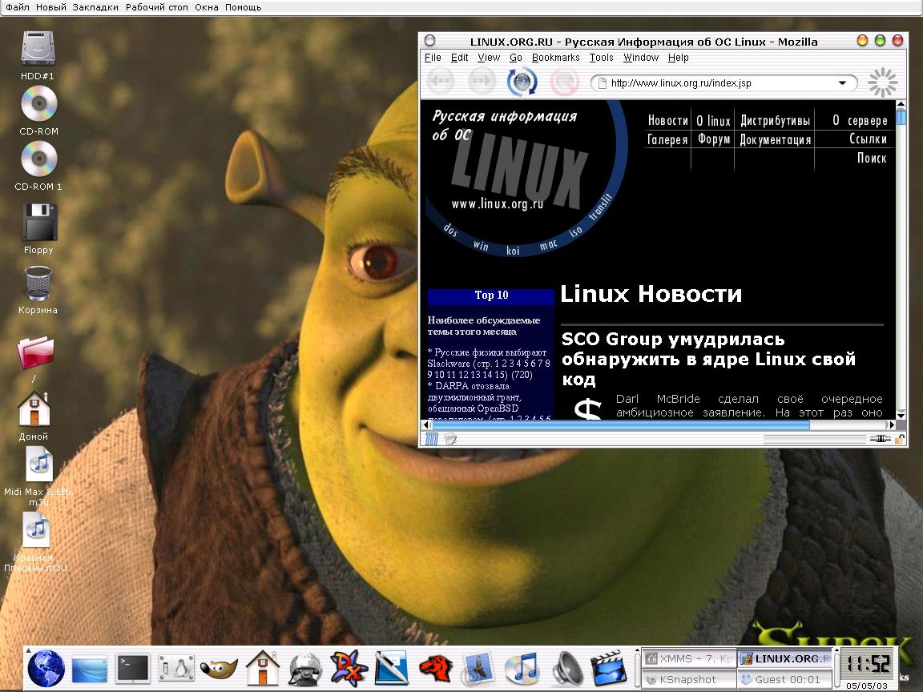Open the Floppy desktop icon

point(38,229)
